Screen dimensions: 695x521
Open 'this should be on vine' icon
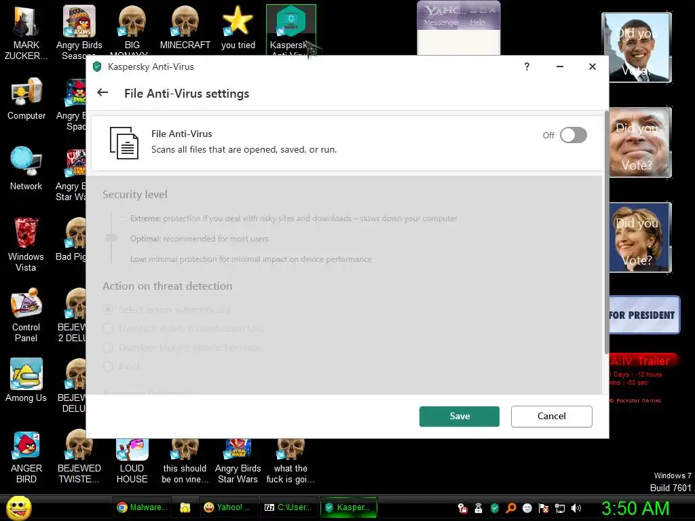185,461
